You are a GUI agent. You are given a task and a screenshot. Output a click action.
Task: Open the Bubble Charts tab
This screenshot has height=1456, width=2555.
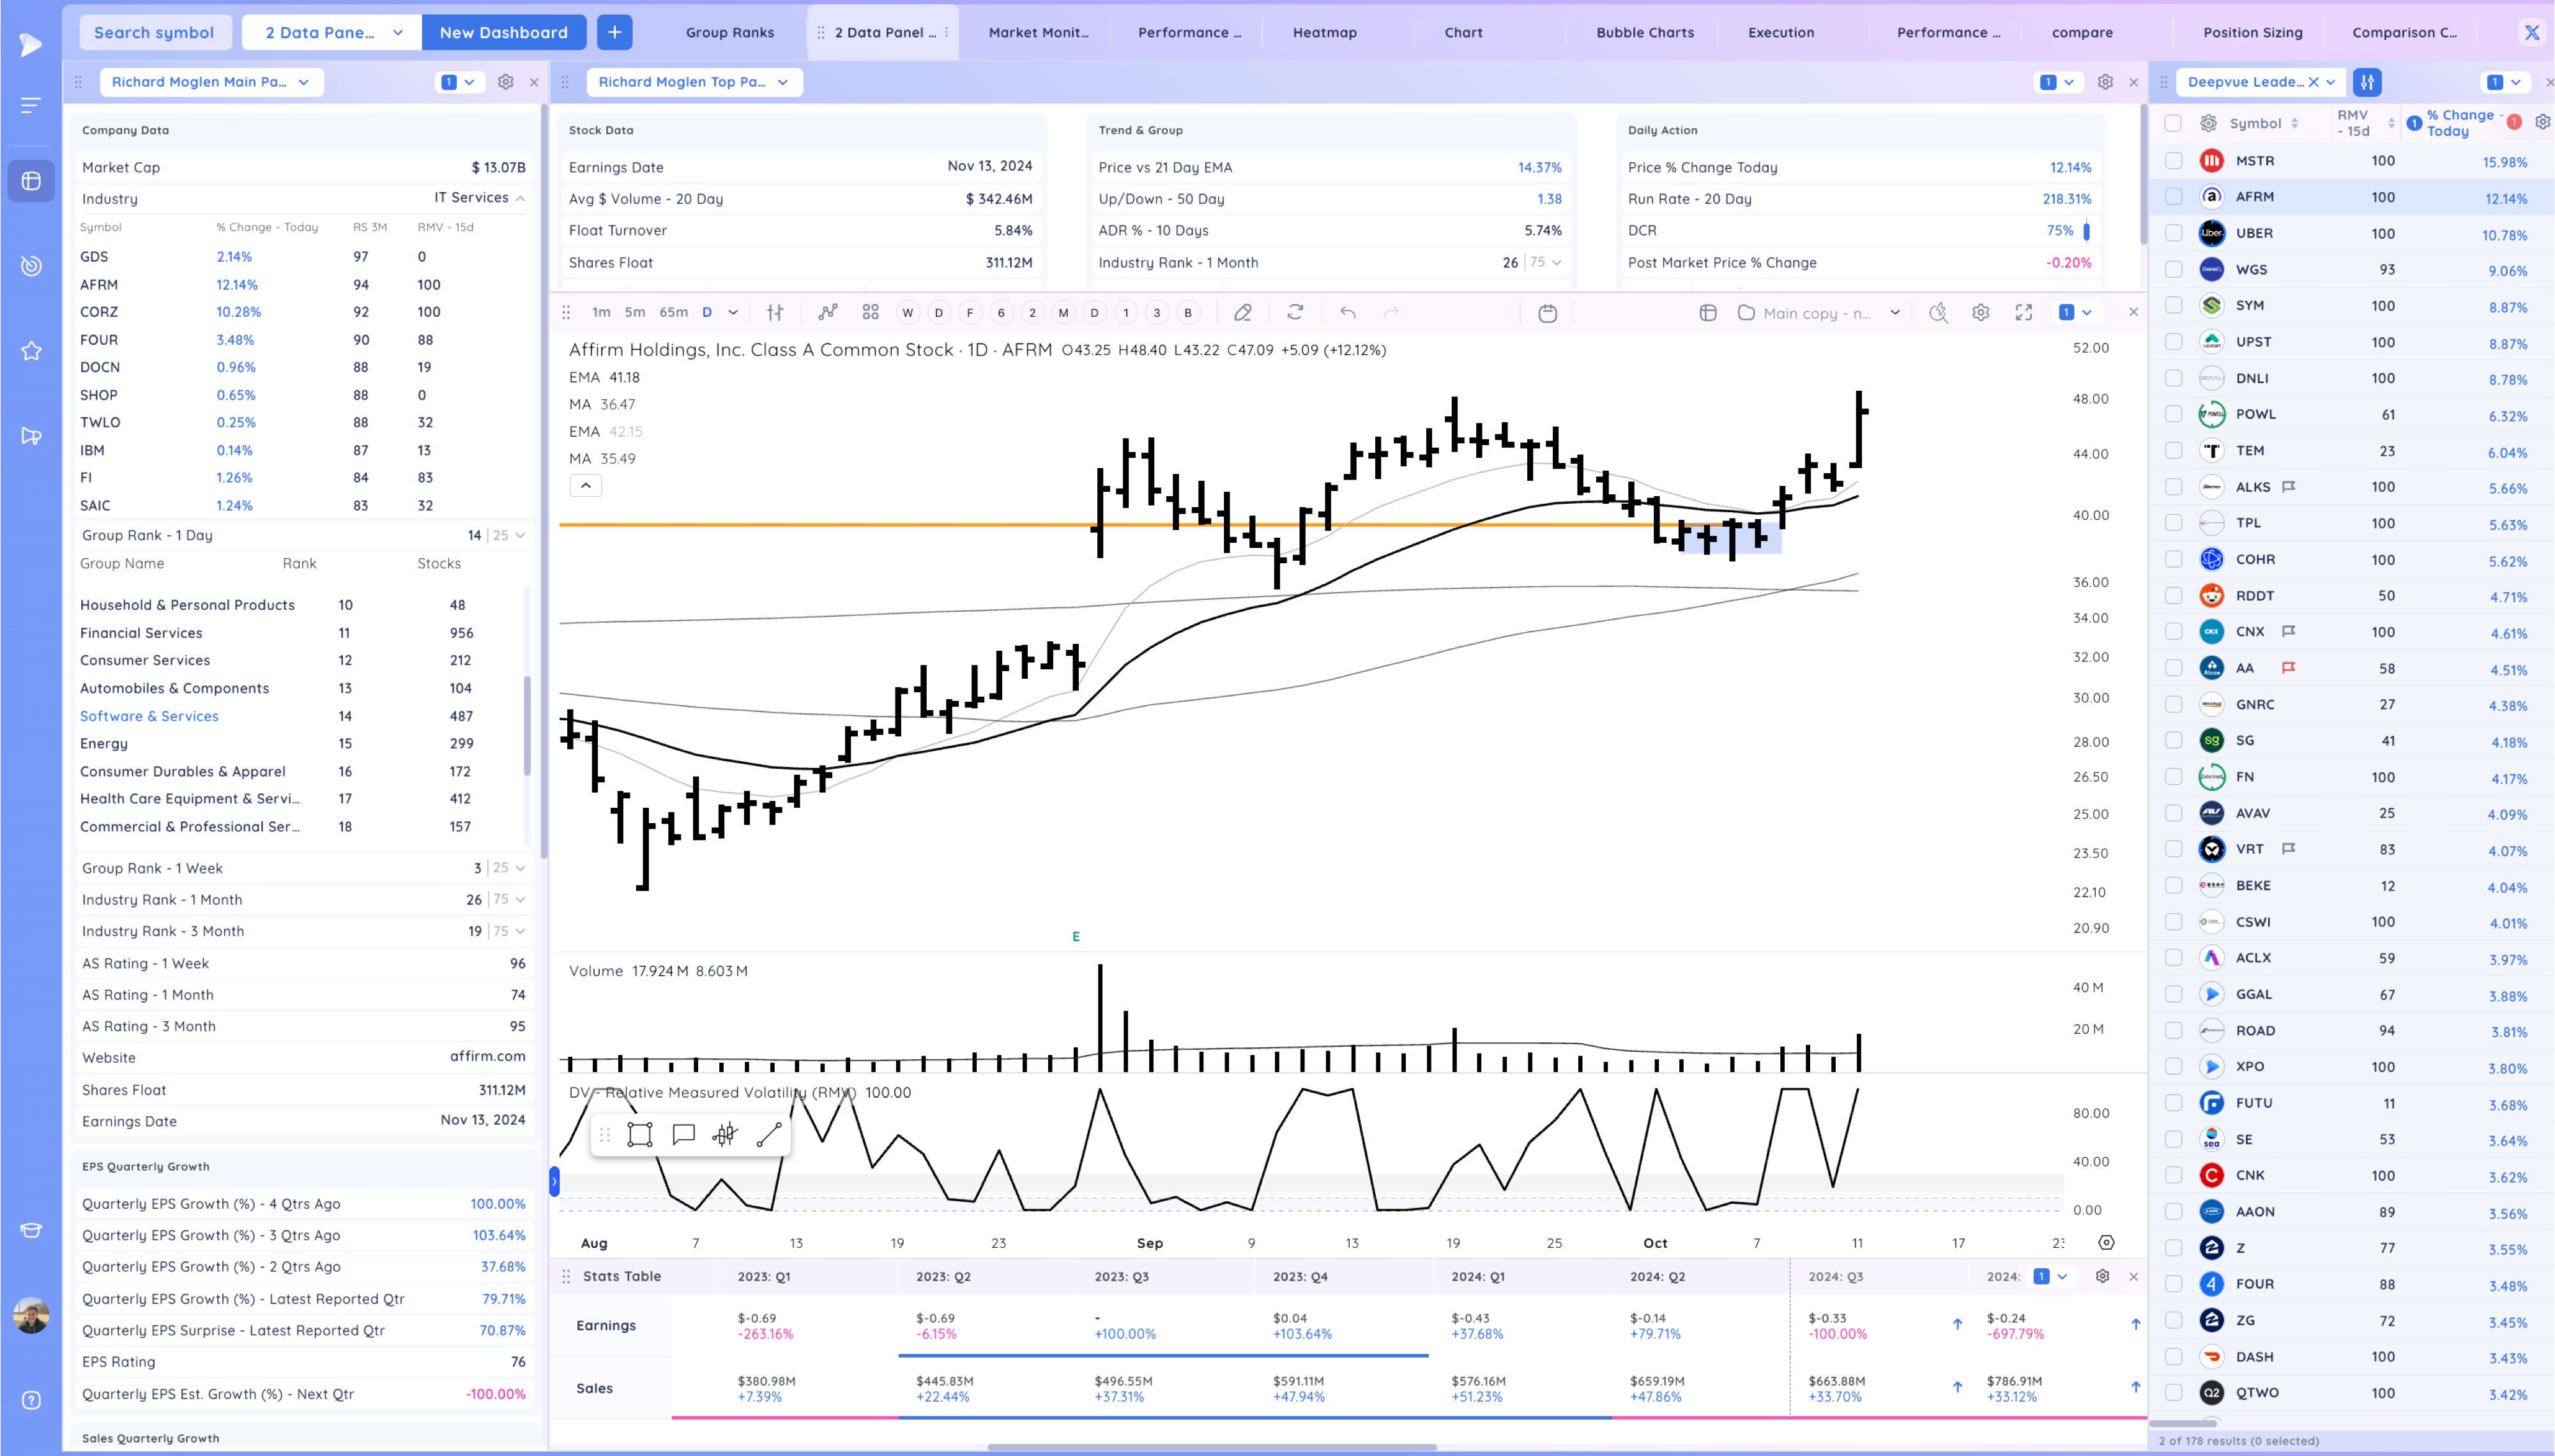pos(1644,32)
